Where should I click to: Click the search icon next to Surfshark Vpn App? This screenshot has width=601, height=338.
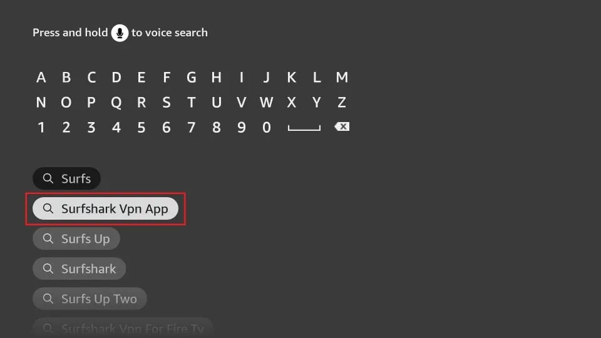48,208
